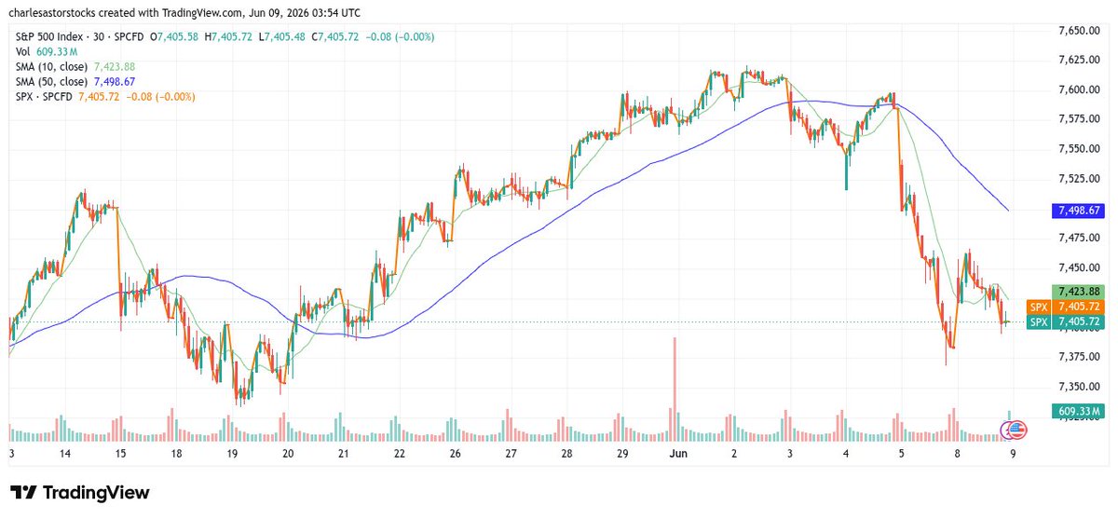
Task: Click date label 22 on time axis
Action: 400,453
